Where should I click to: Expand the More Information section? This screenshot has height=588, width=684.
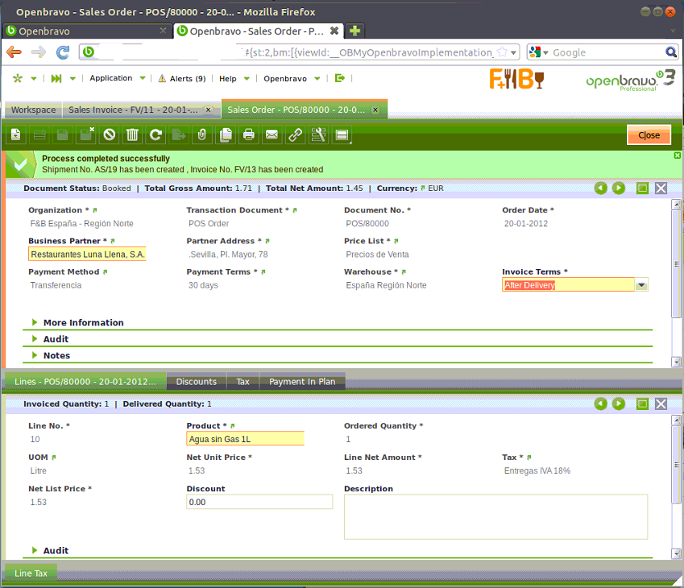pos(83,323)
